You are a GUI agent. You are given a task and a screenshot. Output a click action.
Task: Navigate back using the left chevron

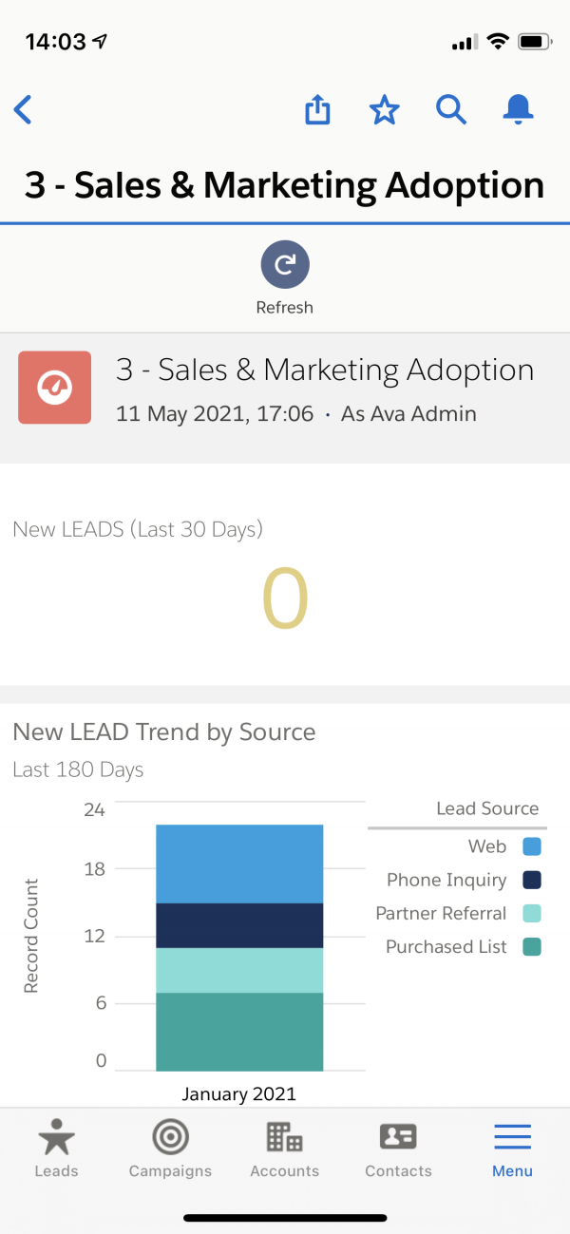pyautogui.click(x=23, y=110)
